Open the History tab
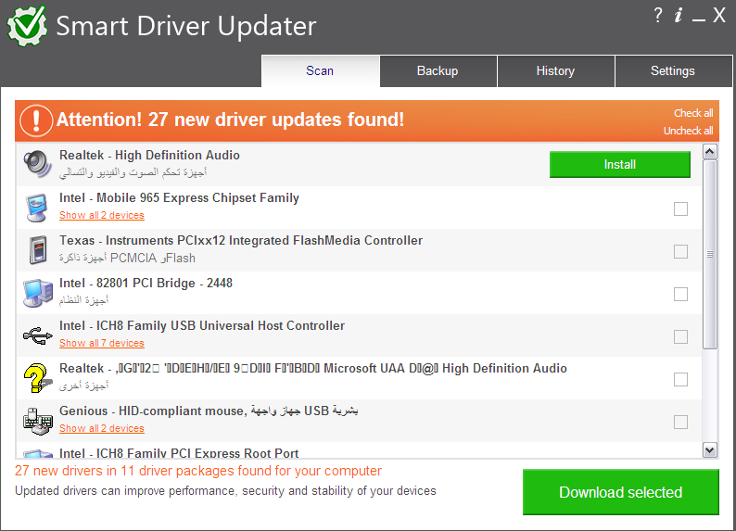The width and height of the screenshot is (736, 531). [555, 71]
